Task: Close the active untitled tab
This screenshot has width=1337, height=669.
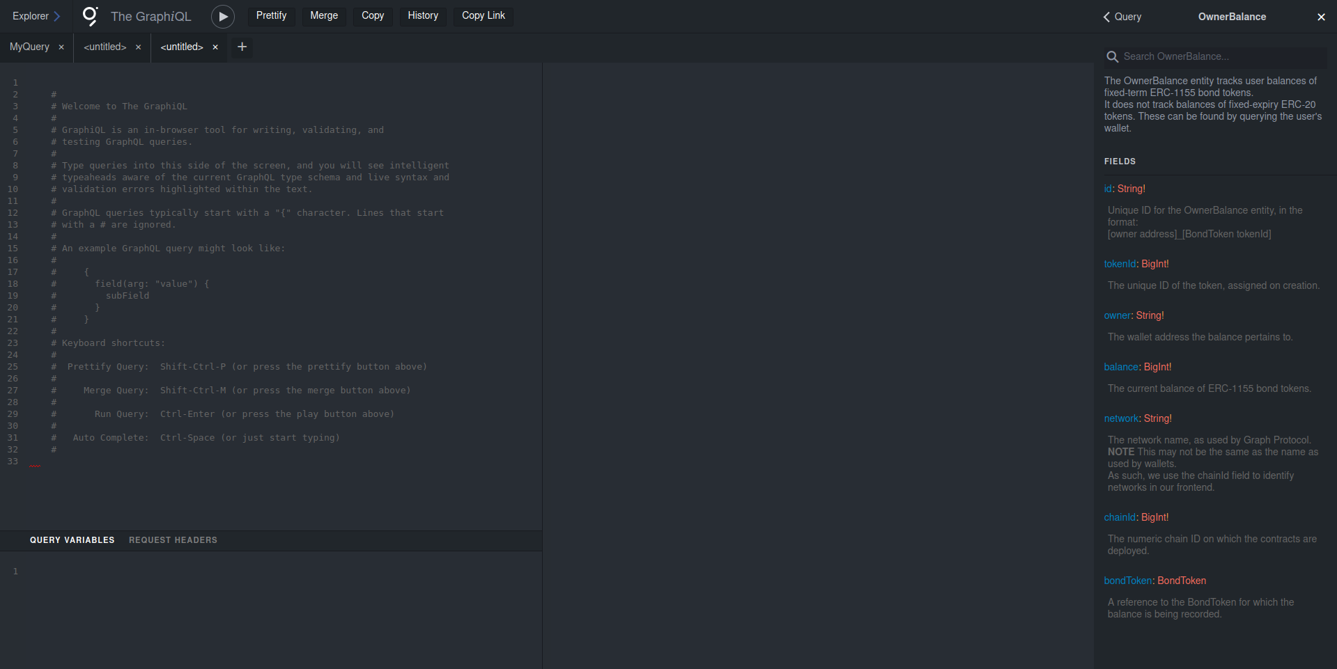Action: [x=215, y=47]
